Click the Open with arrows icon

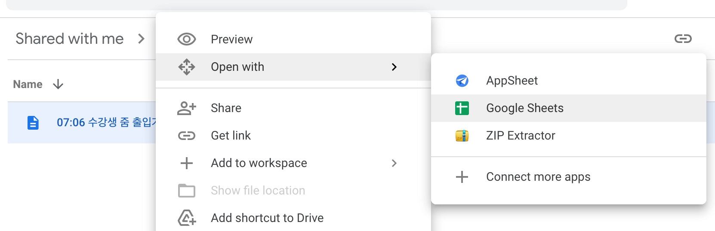[186, 67]
